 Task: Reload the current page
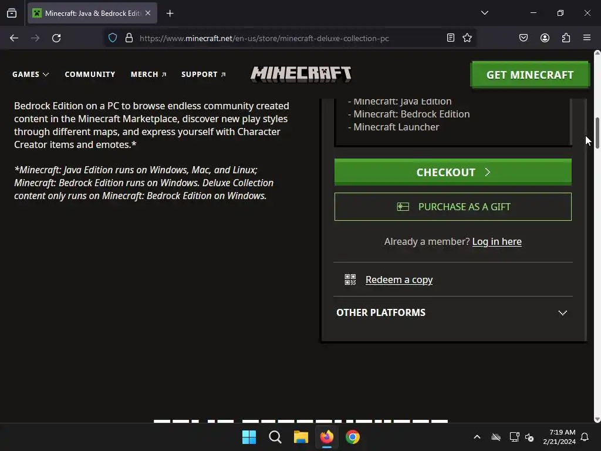pos(56,38)
